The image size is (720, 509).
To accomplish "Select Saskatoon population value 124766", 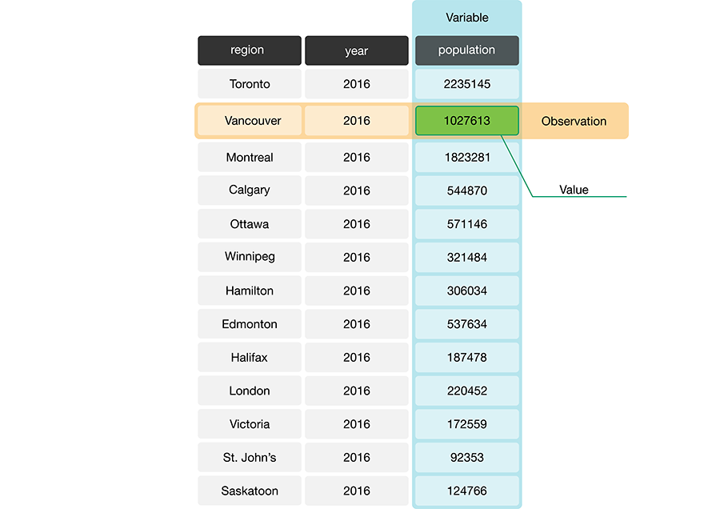I will pos(466,491).
